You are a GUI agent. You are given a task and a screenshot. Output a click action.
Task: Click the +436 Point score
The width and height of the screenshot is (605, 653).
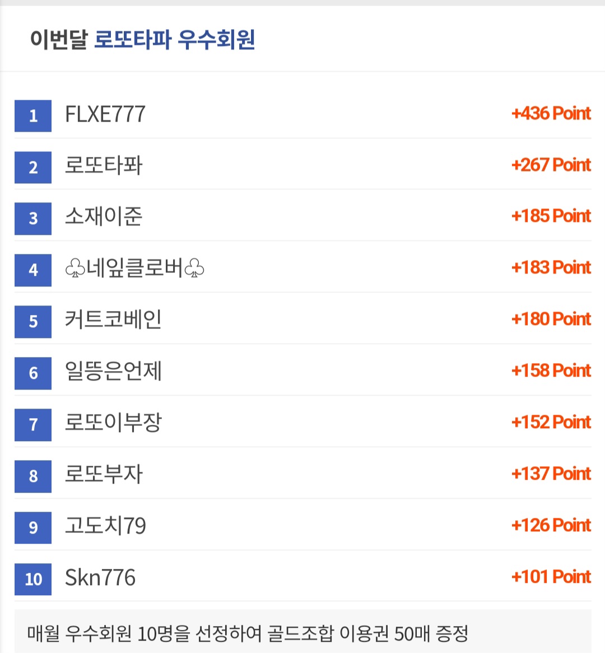pos(551,113)
